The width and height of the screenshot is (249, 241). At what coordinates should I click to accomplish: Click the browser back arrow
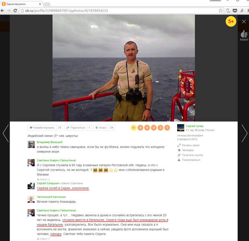[3, 10]
